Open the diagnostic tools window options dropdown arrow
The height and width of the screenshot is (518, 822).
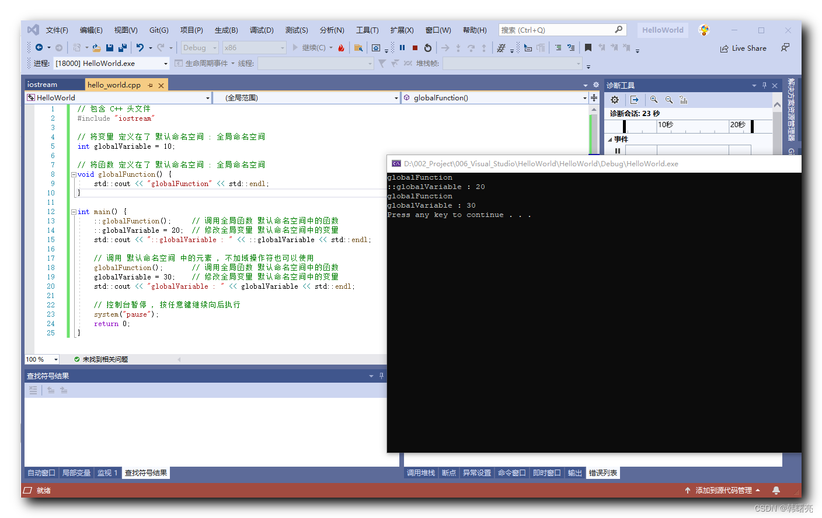click(x=754, y=85)
